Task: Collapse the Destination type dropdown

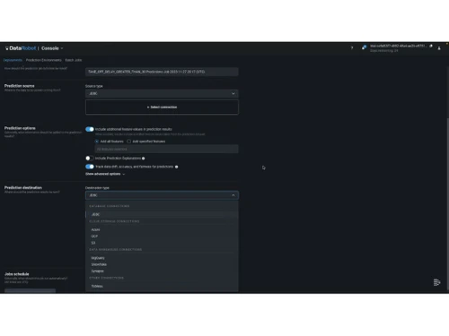Action: coord(162,195)
